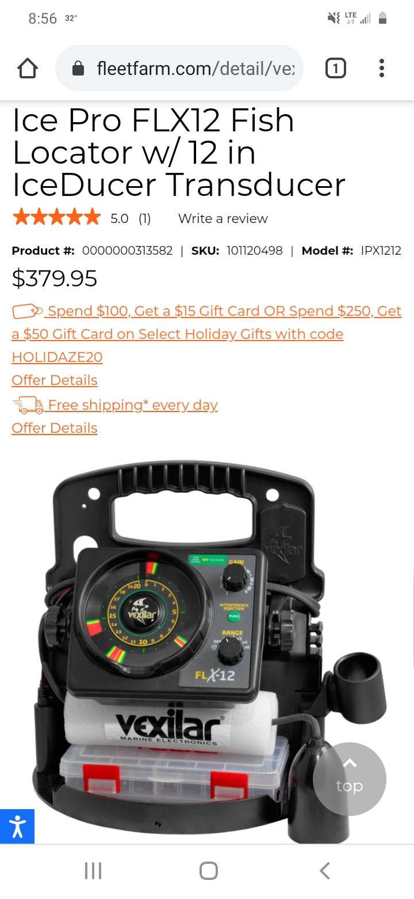Tap the fleetfarm.com address bar

tap(179, 69)
